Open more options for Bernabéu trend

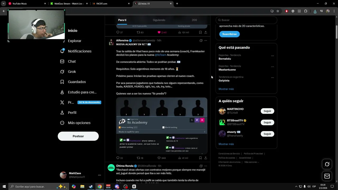(273, 56)
